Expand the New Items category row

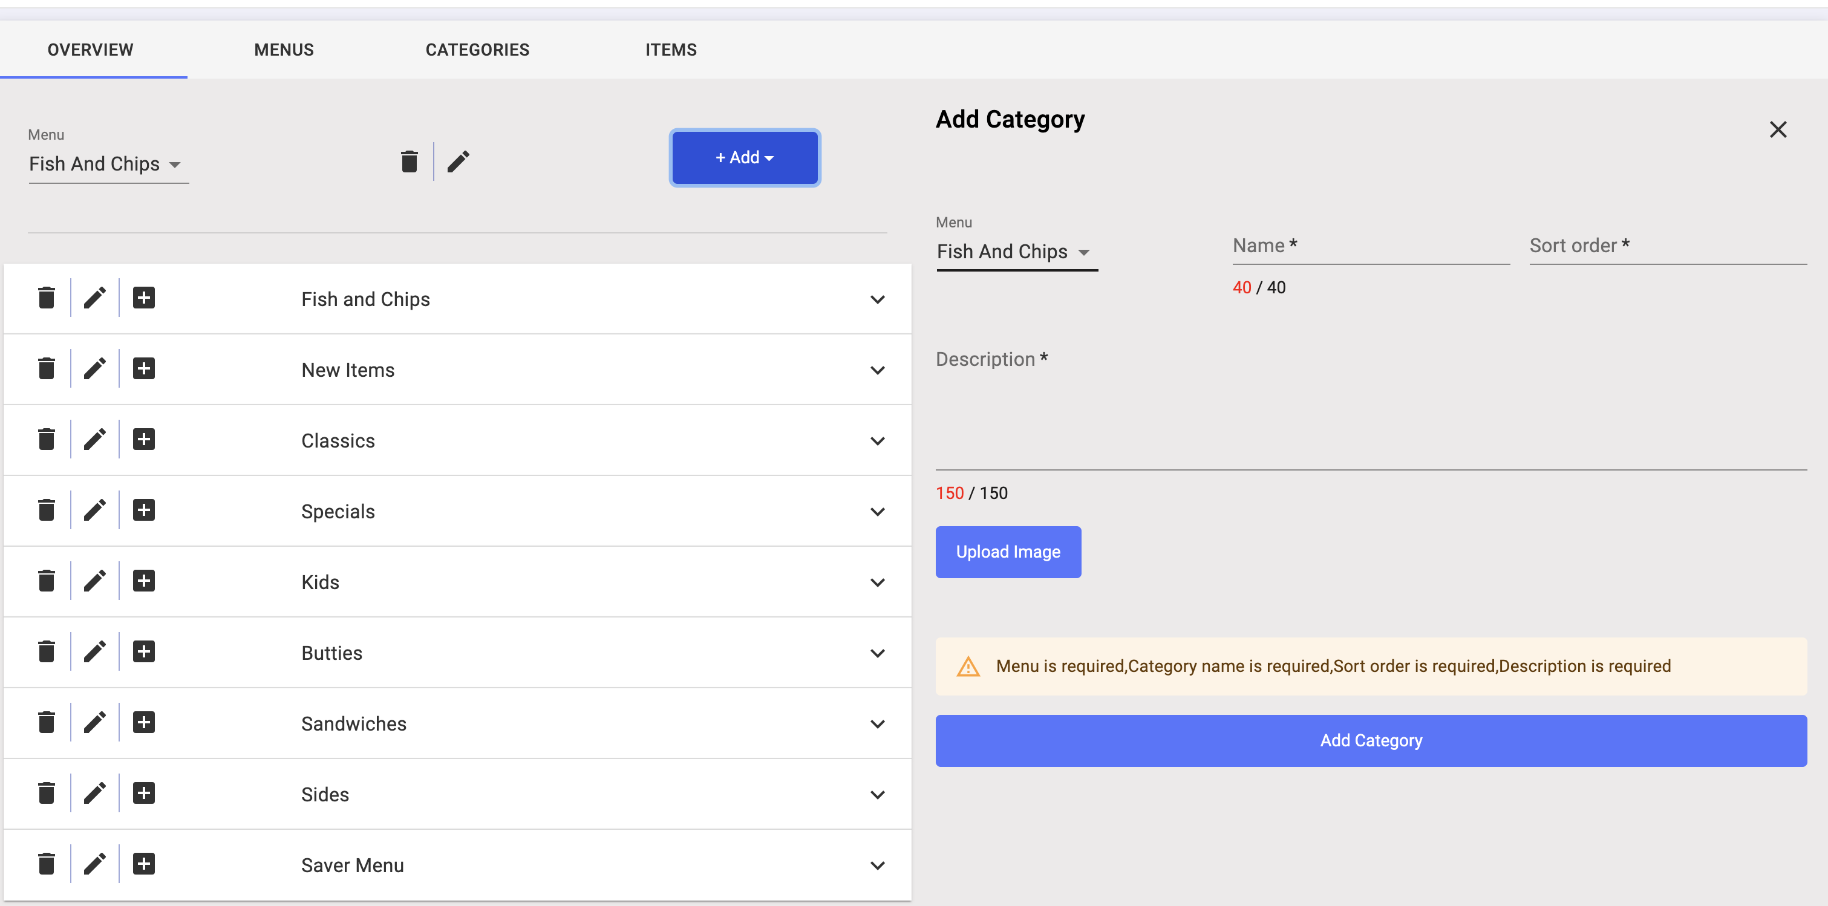point(877,370)
